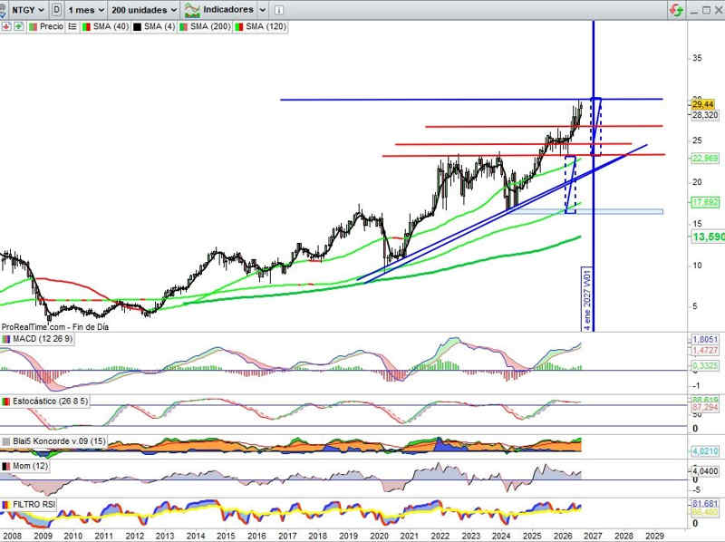Click the 87,294 stochastic value label
Image resolution: width=725 pixels, height=542 pixels.
tap(705, 407)
